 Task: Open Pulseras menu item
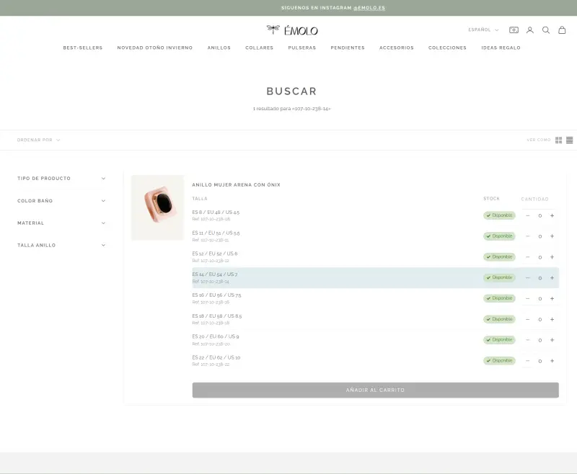pos(302,48)
